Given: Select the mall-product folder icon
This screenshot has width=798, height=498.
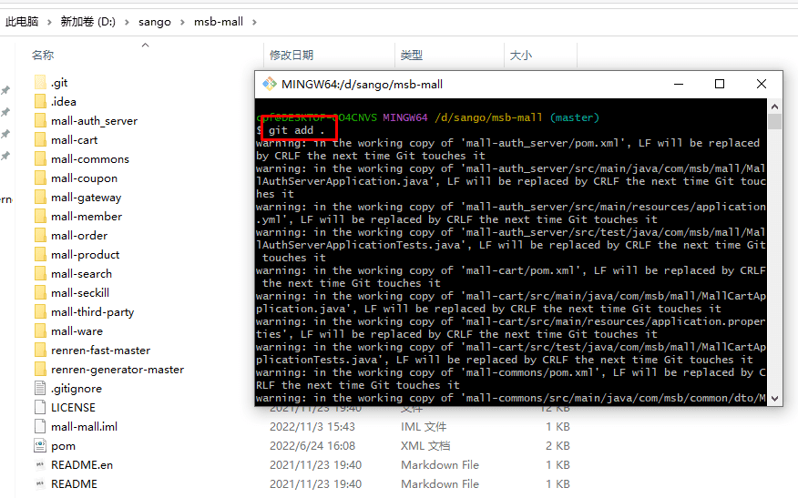Looking at the screenshot, I should point(40,254).
